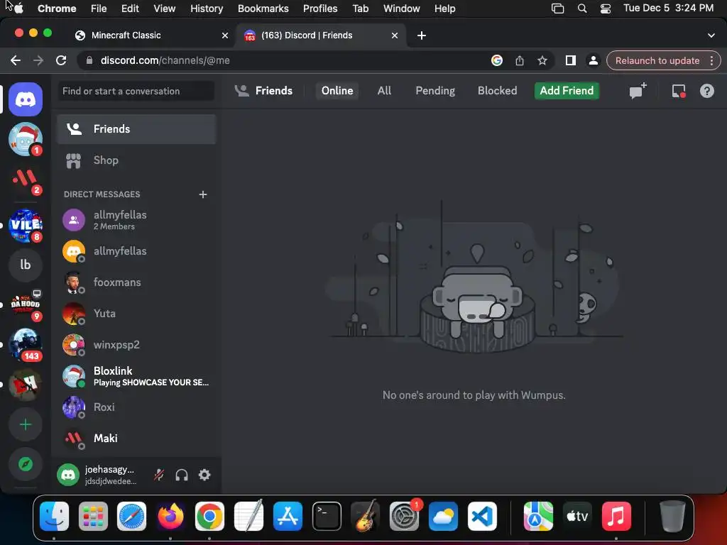Open Shop in sidebar
Image resolution: width=727 pixels, height=545 pixels.
tap(136, 160)
